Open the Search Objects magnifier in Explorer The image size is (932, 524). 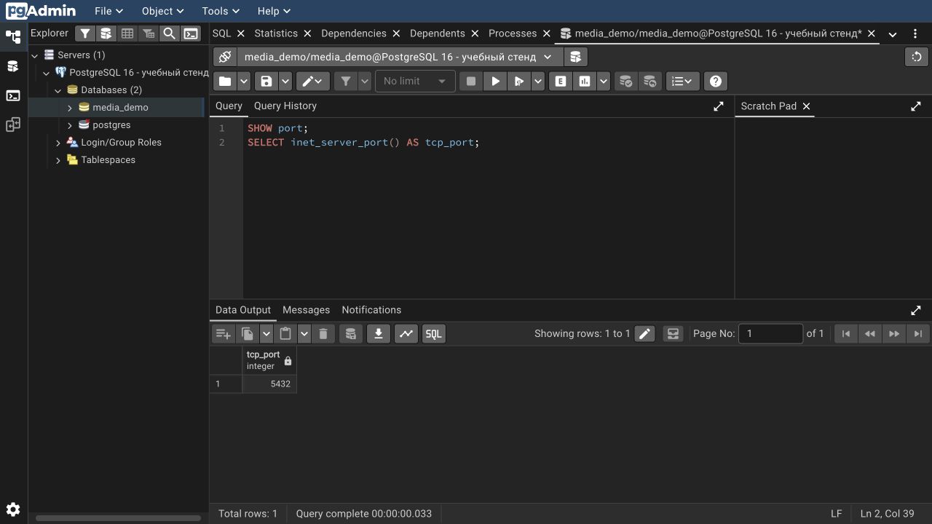point(169,33)
